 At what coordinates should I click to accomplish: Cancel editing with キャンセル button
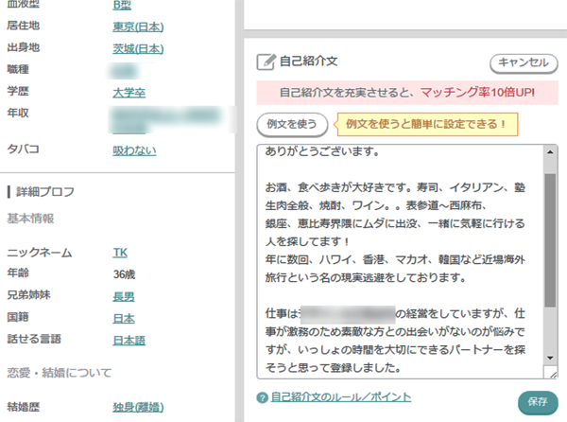click(524, 63)
